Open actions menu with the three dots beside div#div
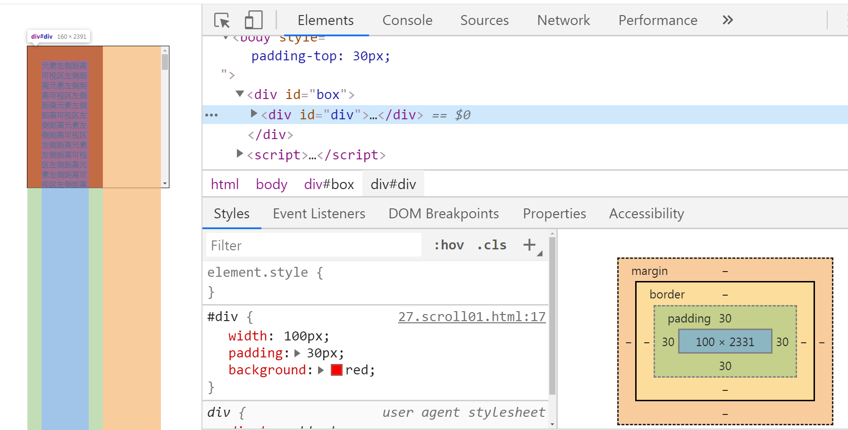The height and width of the screenshot is (430, 848). pyautogui.click(x=211, y=115)
